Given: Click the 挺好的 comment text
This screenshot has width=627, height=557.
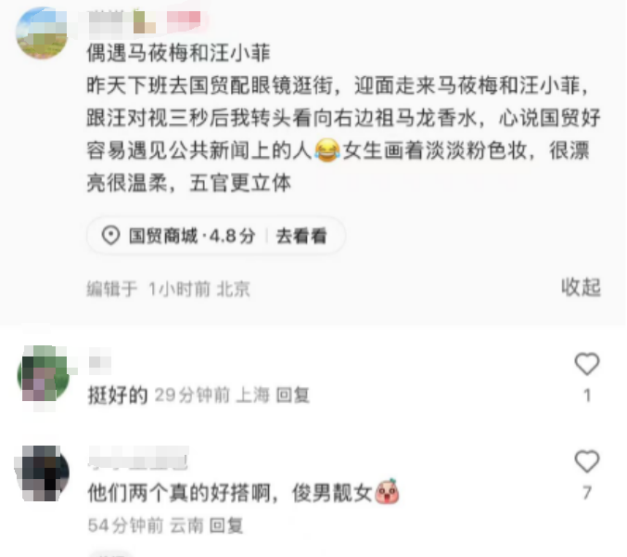Looking at the screenshot, I should [118, 395].
